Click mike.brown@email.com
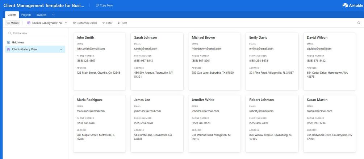 [206, 49]
